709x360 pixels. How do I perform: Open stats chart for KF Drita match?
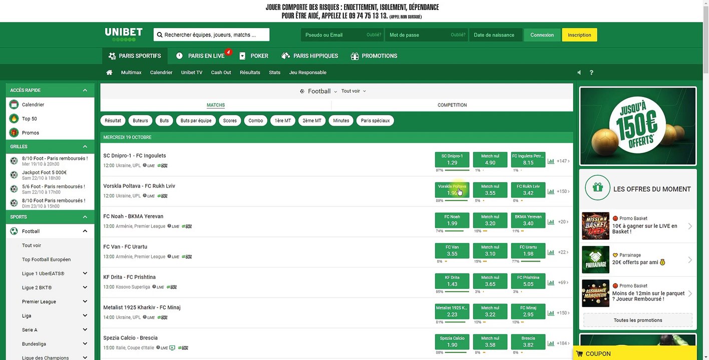pyautogui.click(x=551, y=282)
